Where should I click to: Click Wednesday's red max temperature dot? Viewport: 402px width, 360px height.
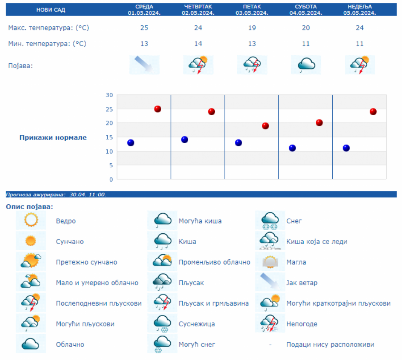pos(158,109)
